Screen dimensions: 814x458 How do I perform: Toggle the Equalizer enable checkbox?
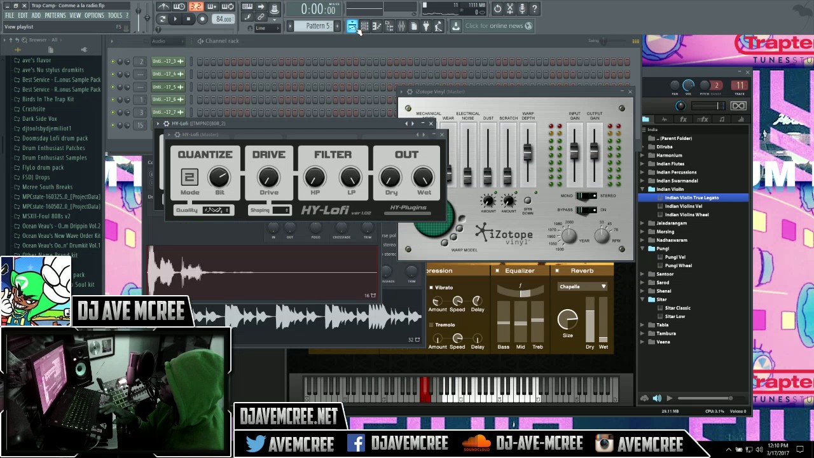point(497,270)
